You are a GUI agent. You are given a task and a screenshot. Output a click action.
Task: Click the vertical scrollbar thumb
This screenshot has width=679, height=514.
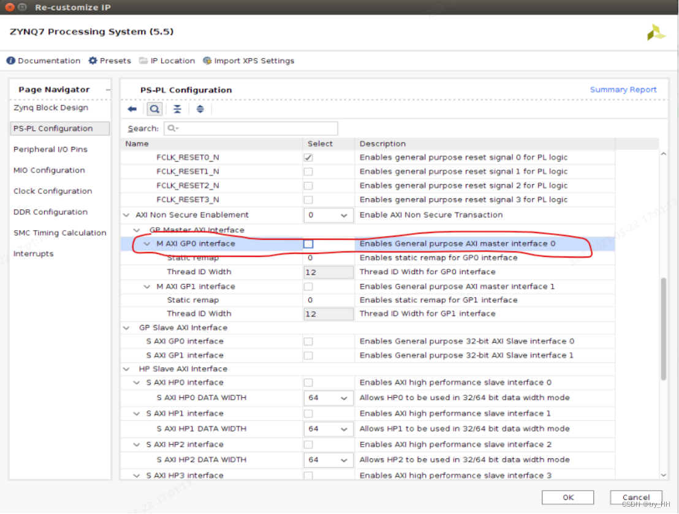coord(664,329)
